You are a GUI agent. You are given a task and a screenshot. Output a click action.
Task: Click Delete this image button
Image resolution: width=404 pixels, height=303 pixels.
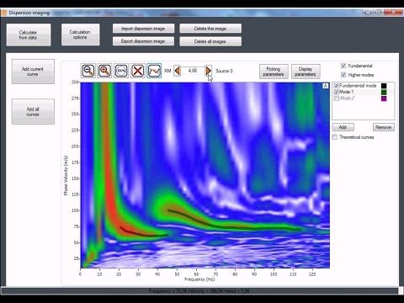(x=210, y=29)
